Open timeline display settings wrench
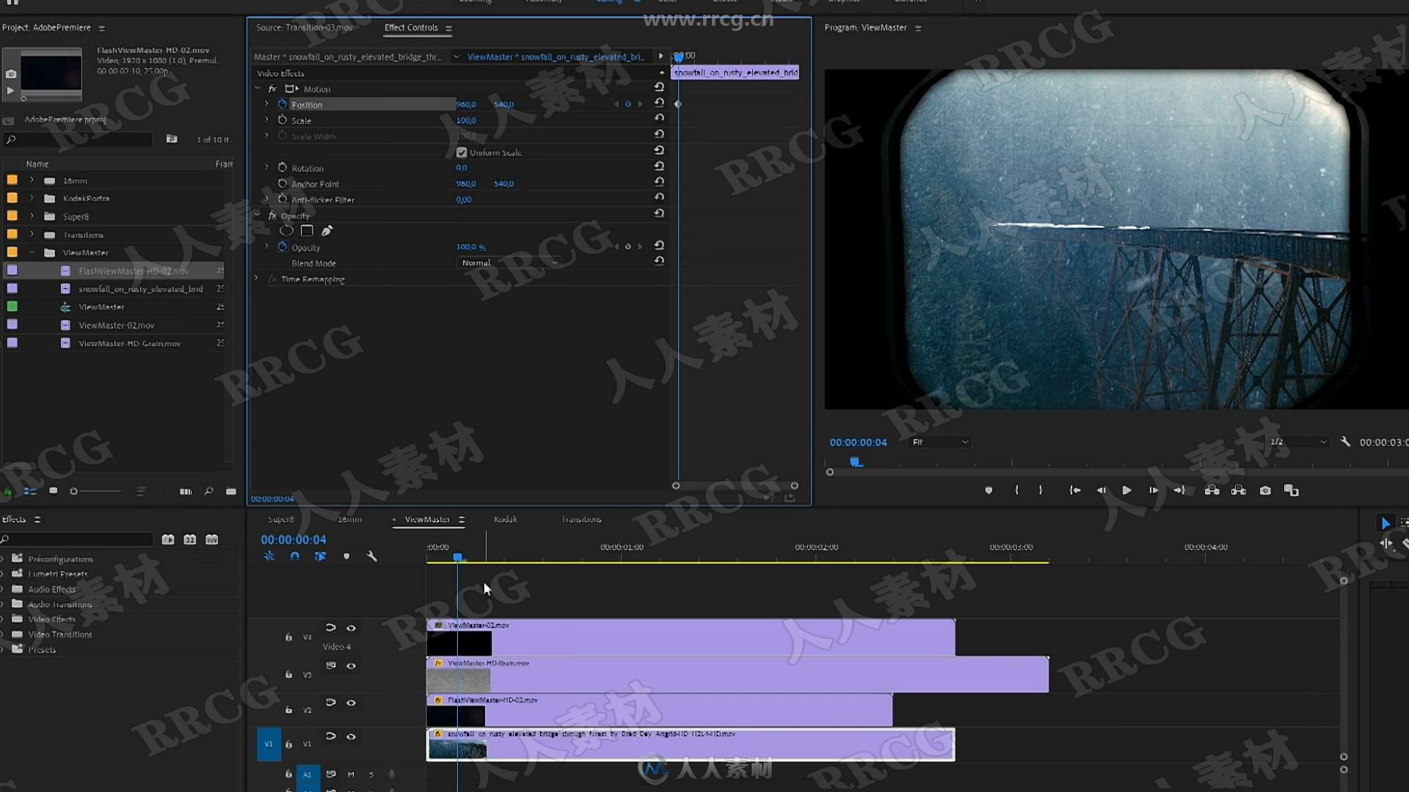This screenshot has height=792, width=1409. [372, 557]
